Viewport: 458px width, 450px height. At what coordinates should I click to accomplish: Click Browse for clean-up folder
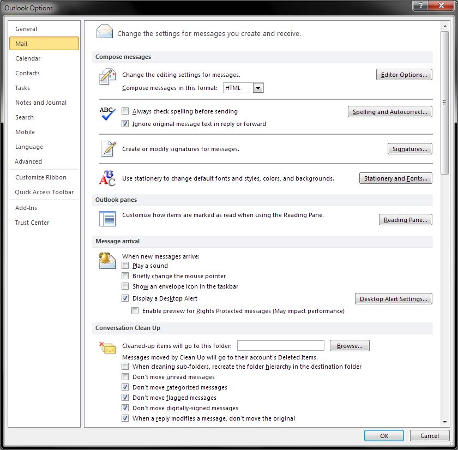tap(349, 346)
